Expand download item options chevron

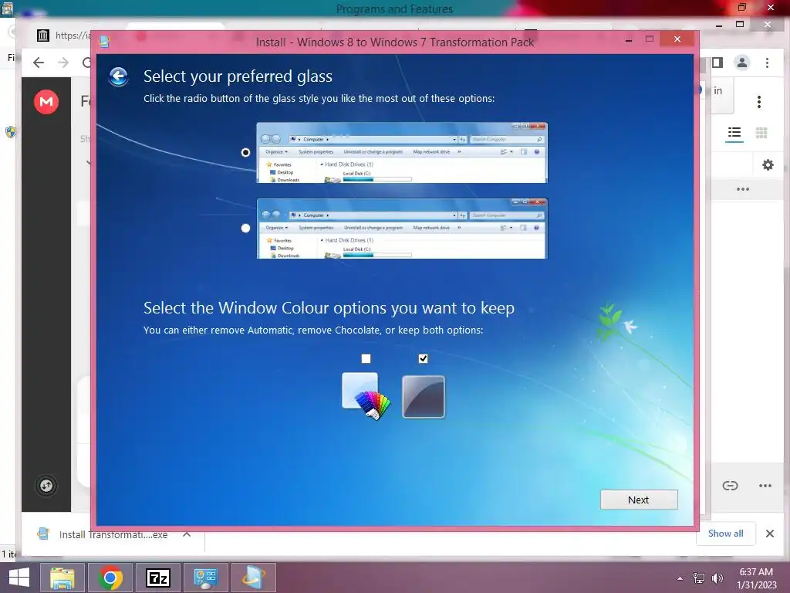(187, 534)
